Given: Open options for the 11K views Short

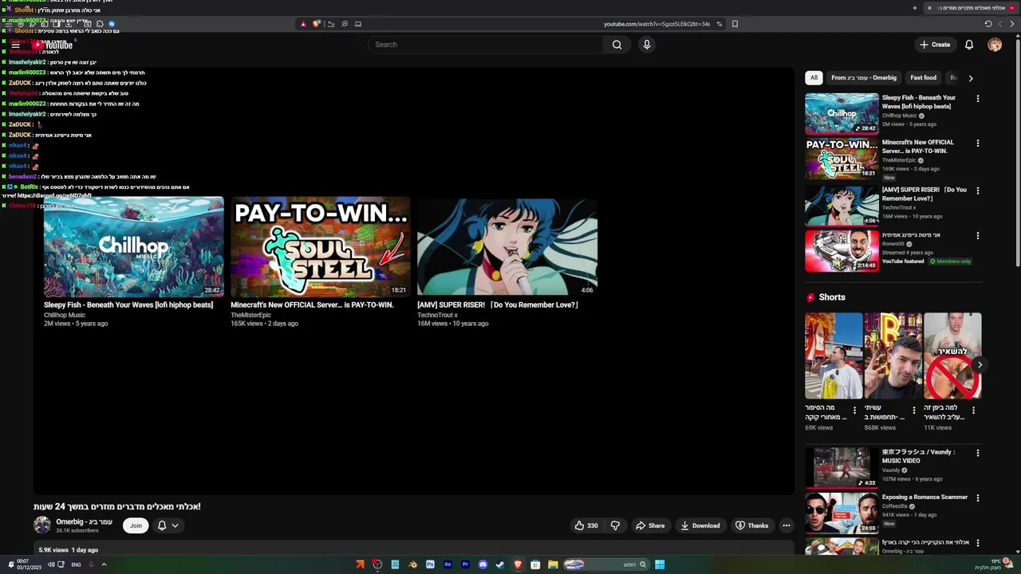Looking at the screenshot, I should pyautogui.click(x=973, y=411).
